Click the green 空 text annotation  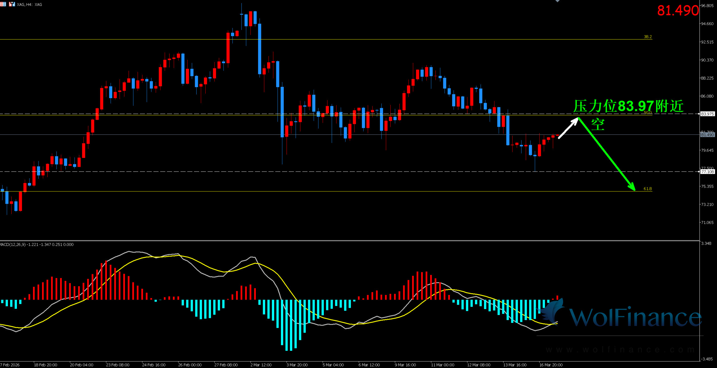598,124
